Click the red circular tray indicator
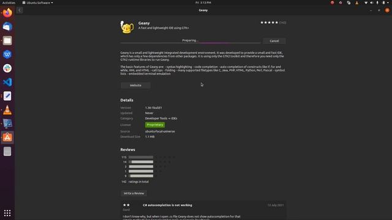Image resolution: width=392 pixels, height=220 pixels. [x=332, y=2]
